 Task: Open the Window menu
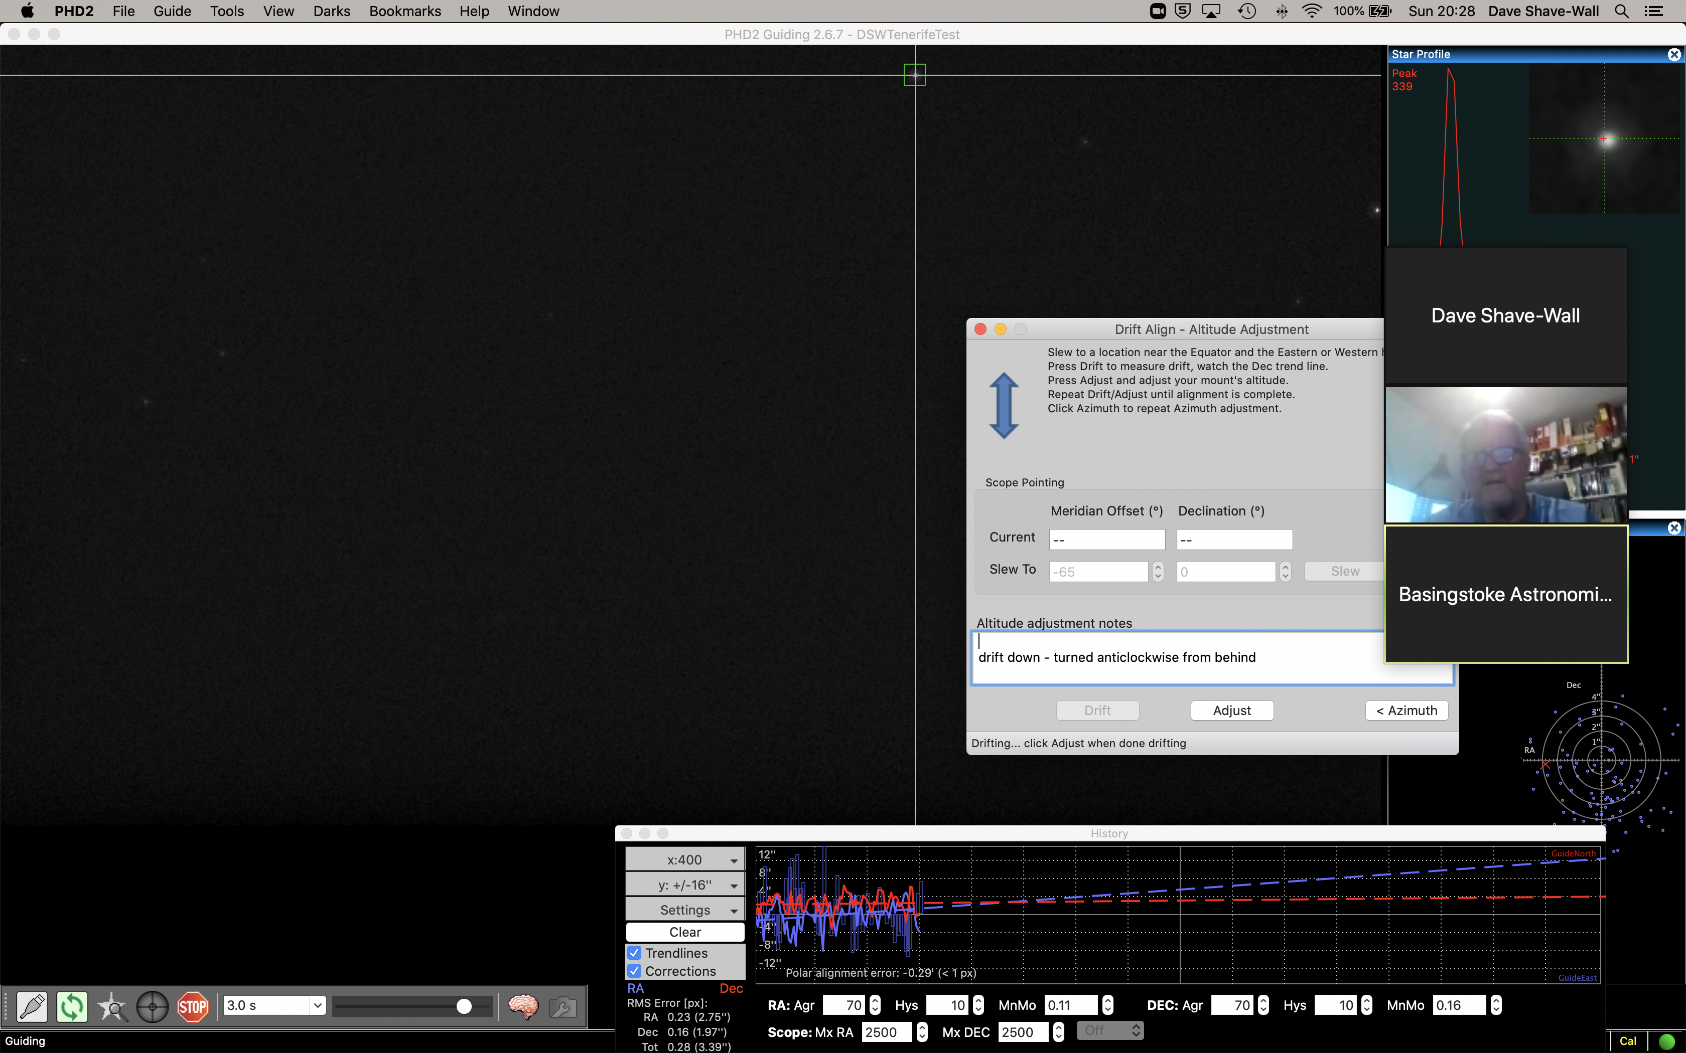[533, 11]
